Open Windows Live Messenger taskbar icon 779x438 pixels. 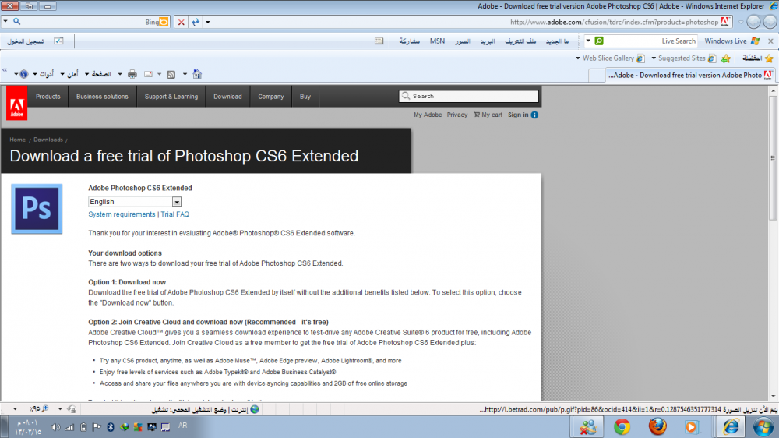(588, 426)
